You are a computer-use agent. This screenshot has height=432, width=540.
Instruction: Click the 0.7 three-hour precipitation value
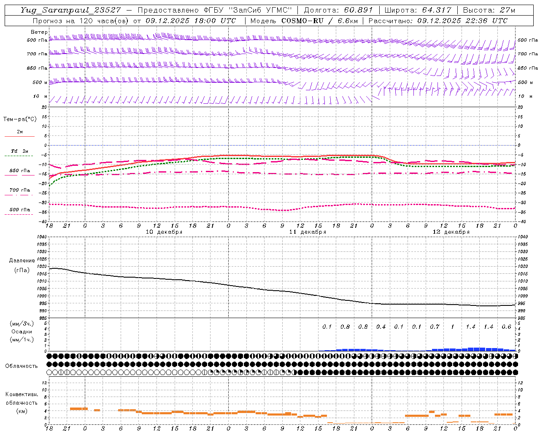coord(435,327)
